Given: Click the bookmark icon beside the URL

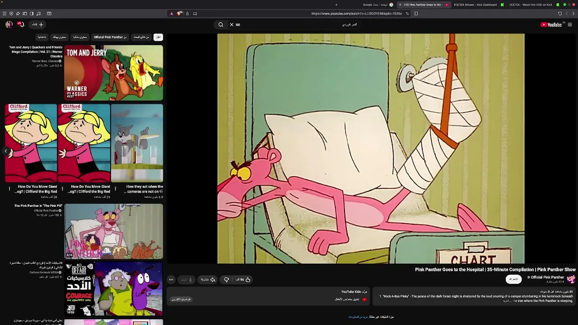Looking at the screenshot, I should pyautogui.click(x=416, y=14).
